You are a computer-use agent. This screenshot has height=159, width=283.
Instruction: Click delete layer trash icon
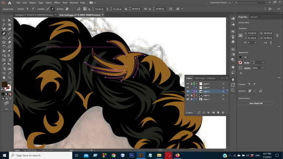[x=223, y=113]
